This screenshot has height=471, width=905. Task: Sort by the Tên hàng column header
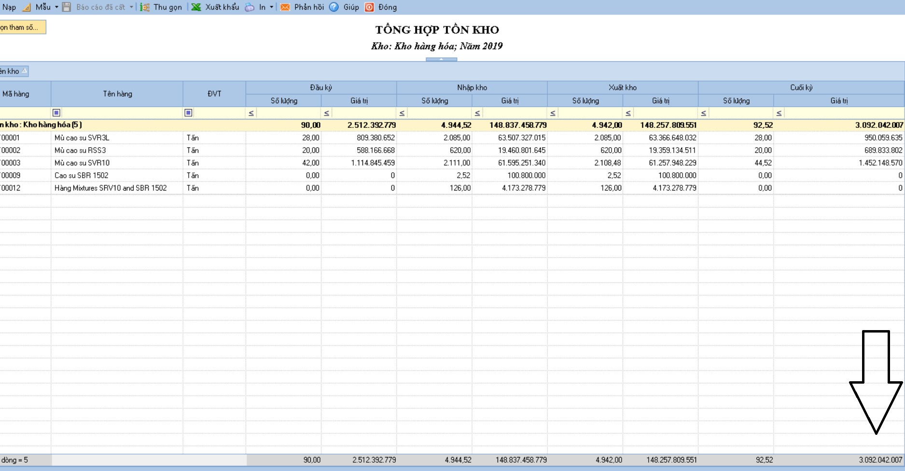[117, 94]
